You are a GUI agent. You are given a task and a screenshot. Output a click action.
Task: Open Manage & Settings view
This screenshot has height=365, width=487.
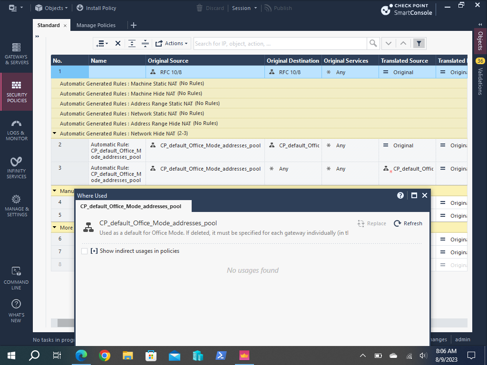(17, 206)
